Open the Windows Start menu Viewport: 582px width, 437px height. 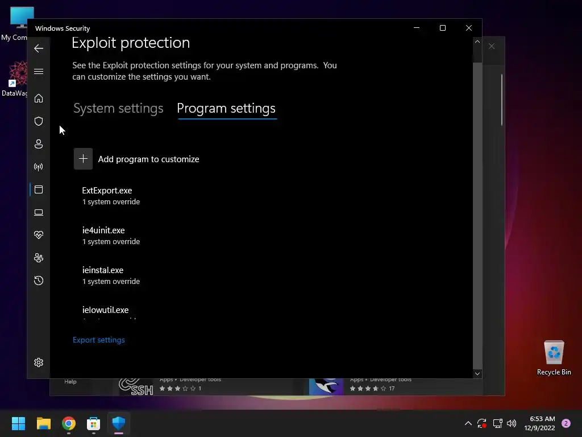coord(19,423)
